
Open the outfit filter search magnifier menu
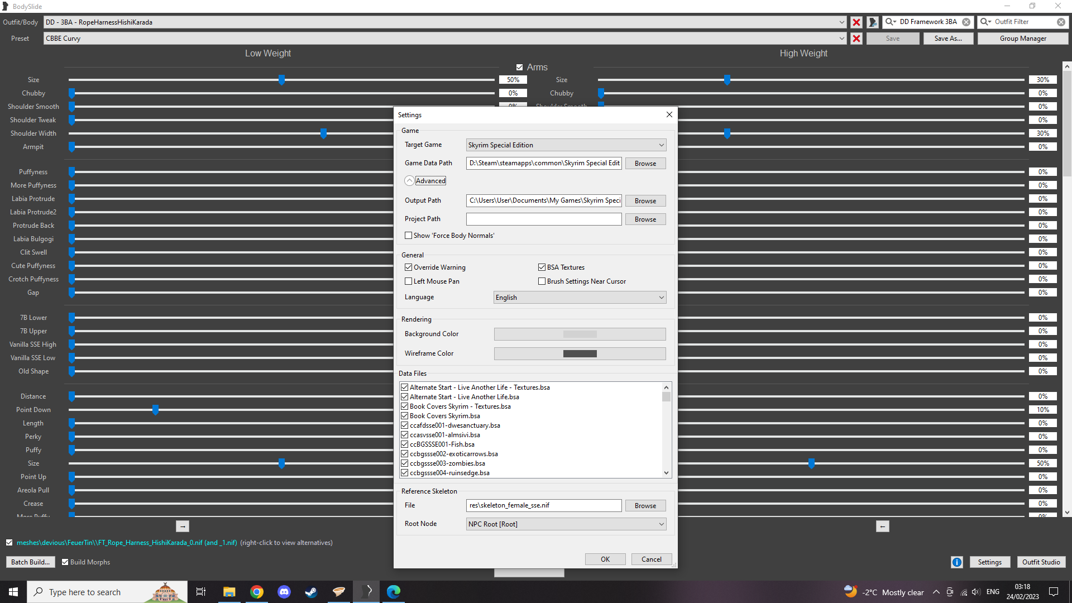(985, 22)
